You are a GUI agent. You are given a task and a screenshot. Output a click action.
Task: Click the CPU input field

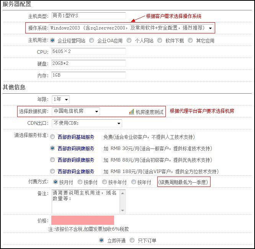tap(88, 52)
